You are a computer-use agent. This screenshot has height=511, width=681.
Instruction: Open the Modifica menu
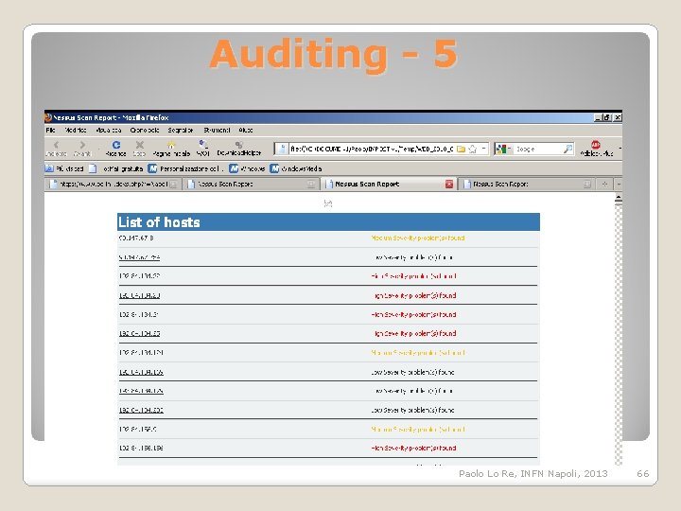click(x=76, y=130)
